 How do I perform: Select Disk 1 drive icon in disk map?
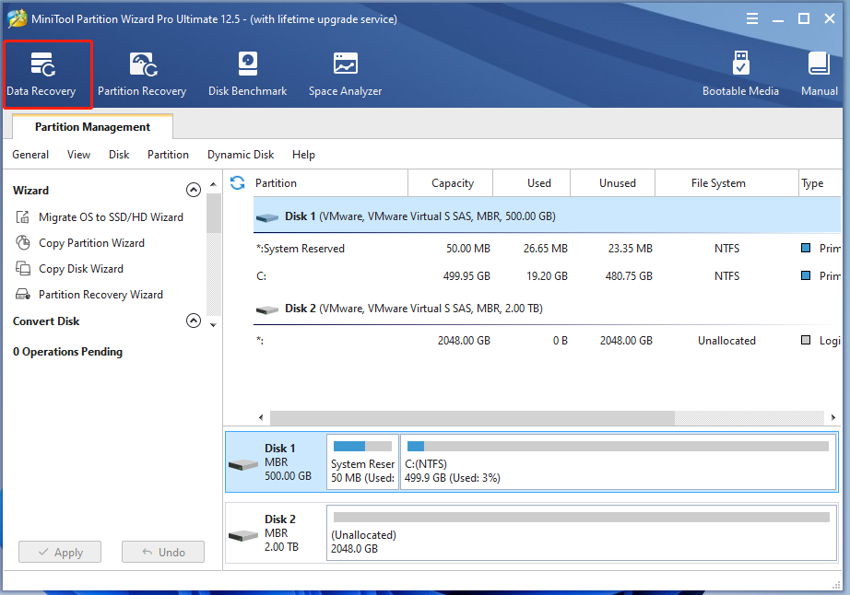[243, 464]
